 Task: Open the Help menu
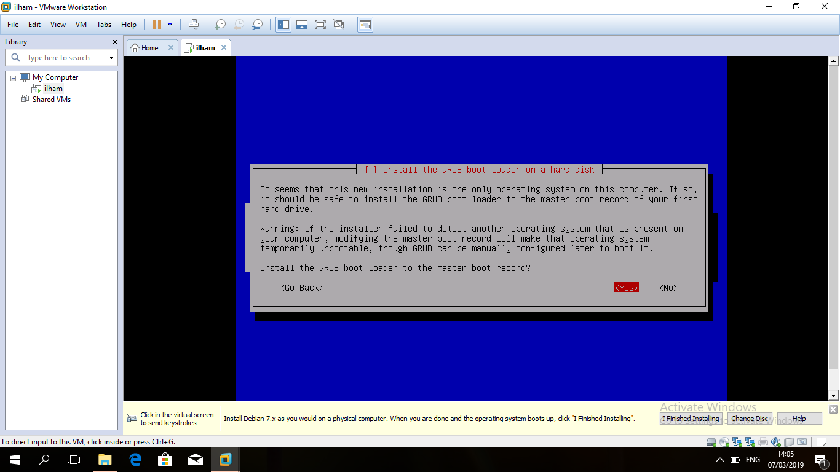[x=129, y=25]
